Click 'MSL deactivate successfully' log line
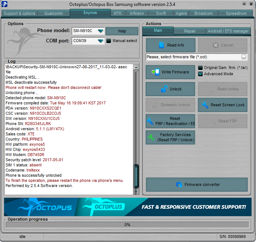This screenshot has width=256, height=242. coord(31,82)
